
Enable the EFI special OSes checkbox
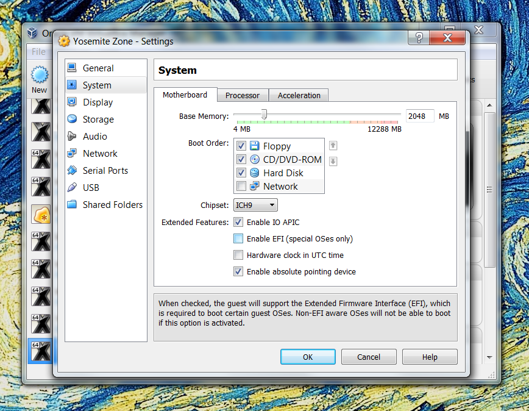238,238
